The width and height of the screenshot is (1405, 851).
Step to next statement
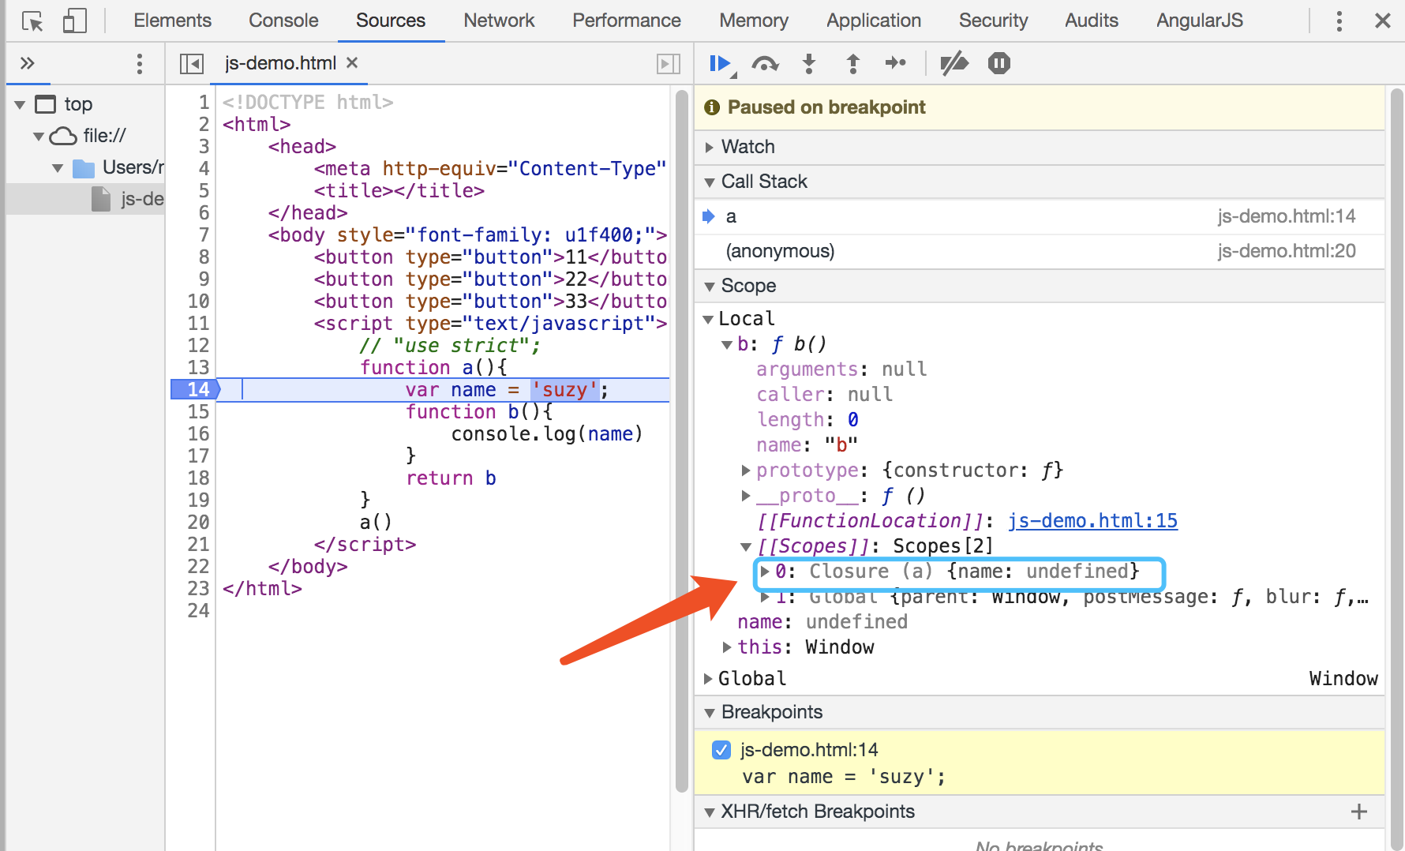896,63
